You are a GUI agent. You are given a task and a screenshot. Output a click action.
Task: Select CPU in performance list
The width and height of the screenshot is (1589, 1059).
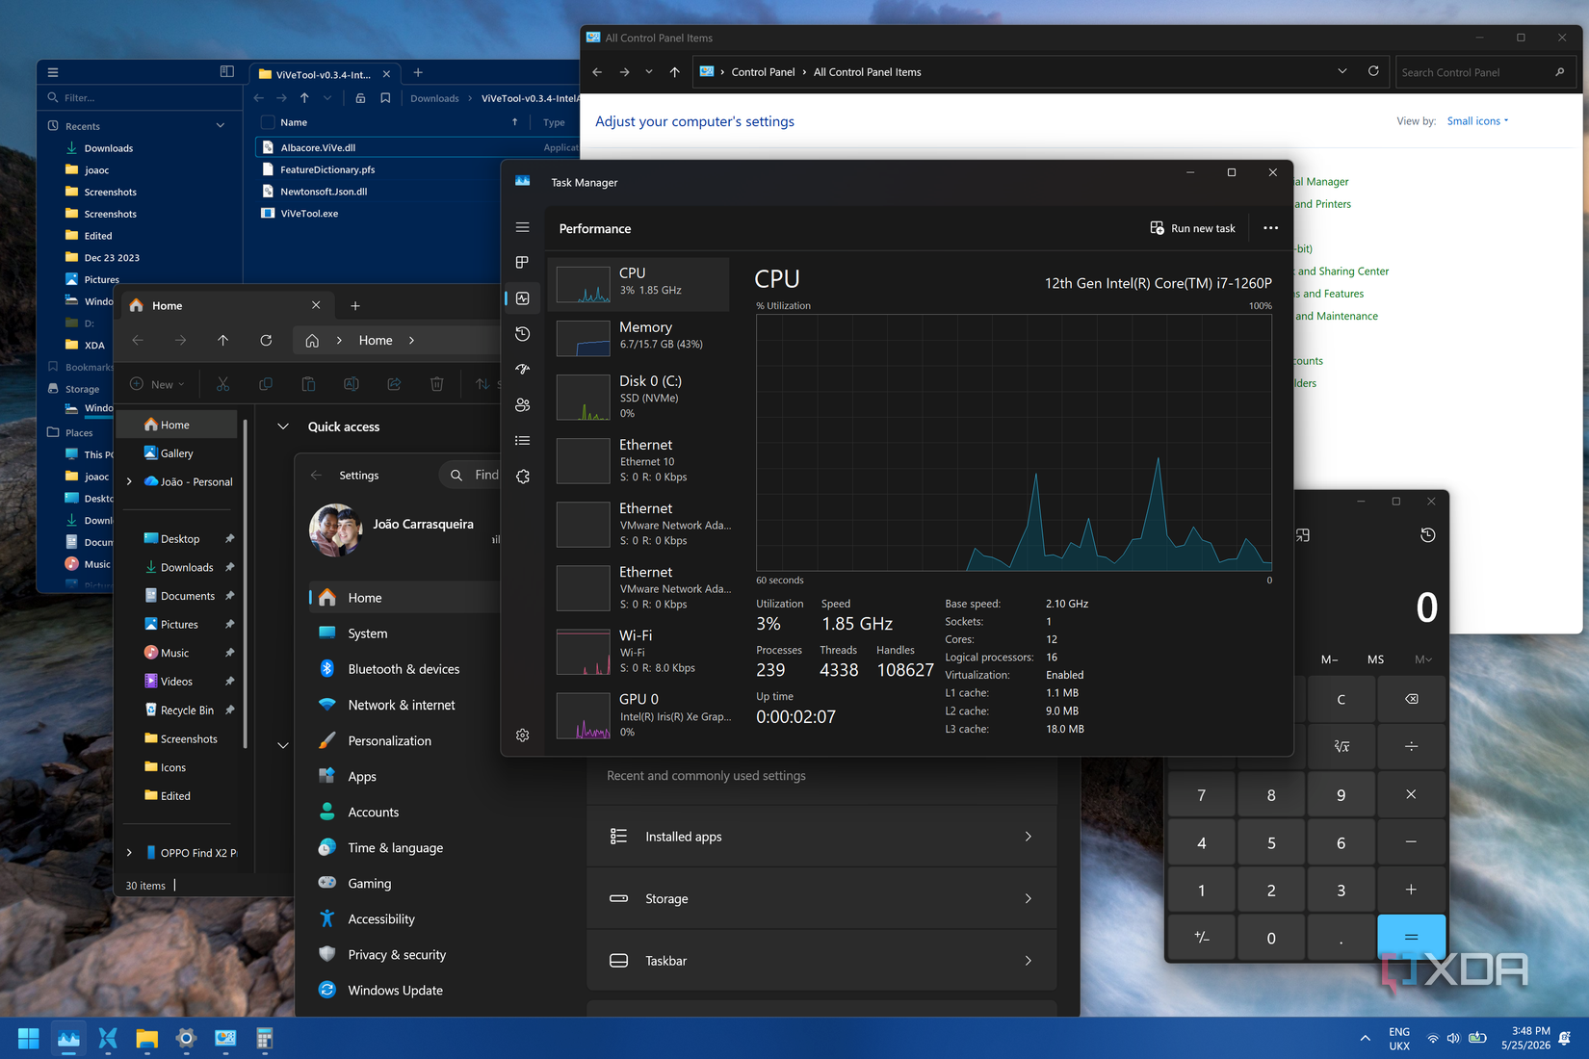click(x=638, y=284)
